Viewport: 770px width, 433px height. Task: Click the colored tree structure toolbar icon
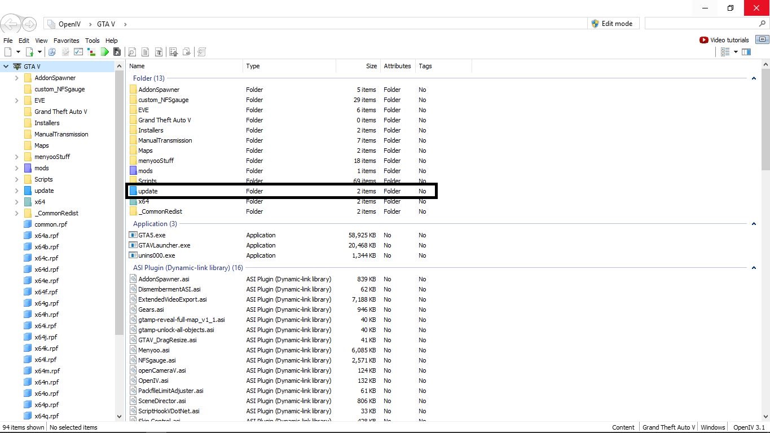tap(91, 52)
